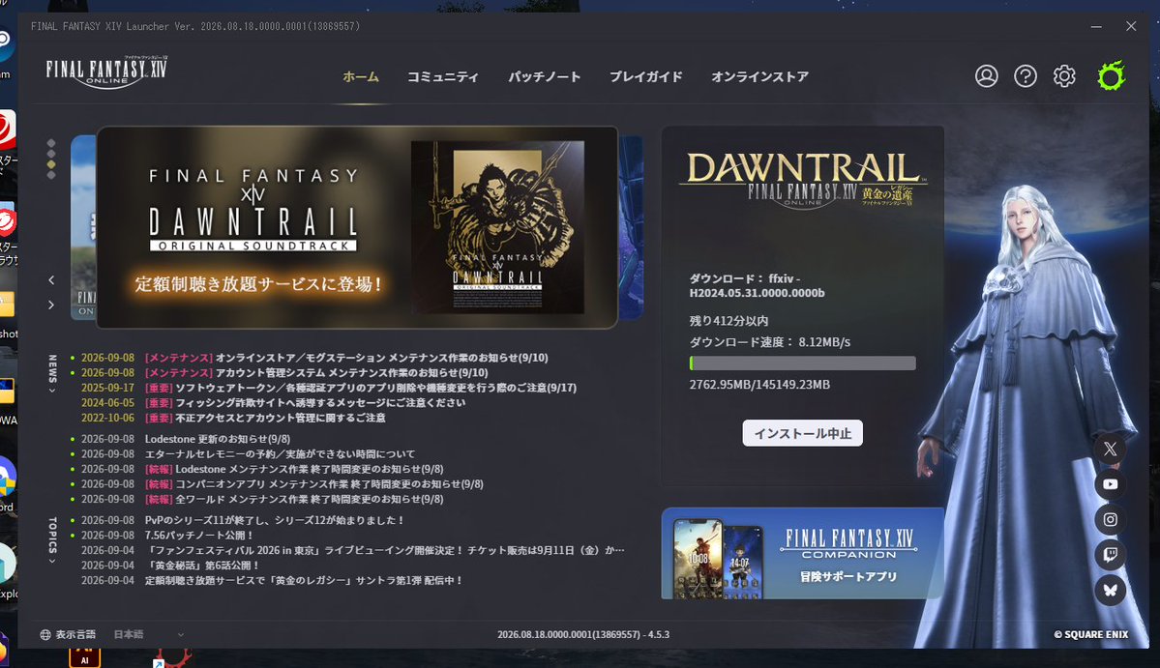
Task: Open the コミュニティ tab
Action: [443, 76]
